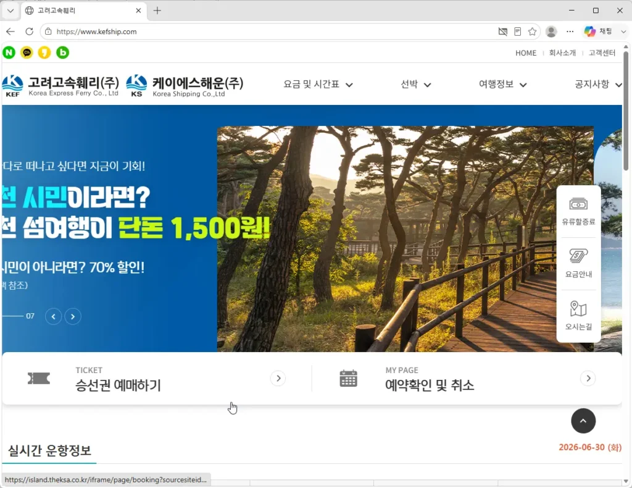Go back with the browser back arrow

(x=10, y=32)
